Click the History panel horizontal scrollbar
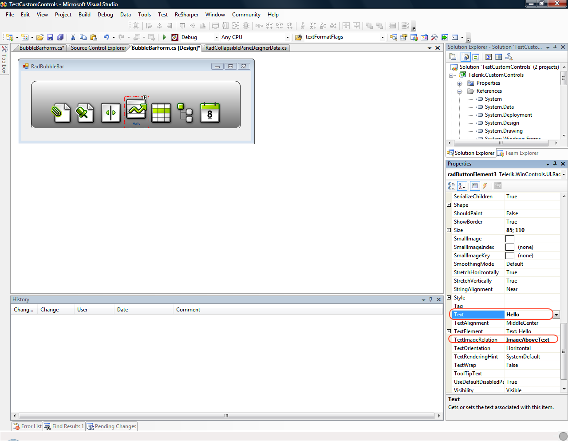This screenshot has height=441, width=568. point(226,416)
